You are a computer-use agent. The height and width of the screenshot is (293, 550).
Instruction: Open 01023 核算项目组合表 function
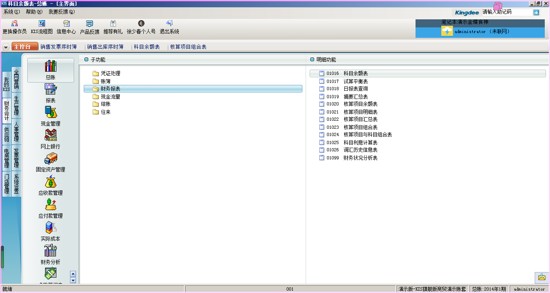[x=348, y=127]
